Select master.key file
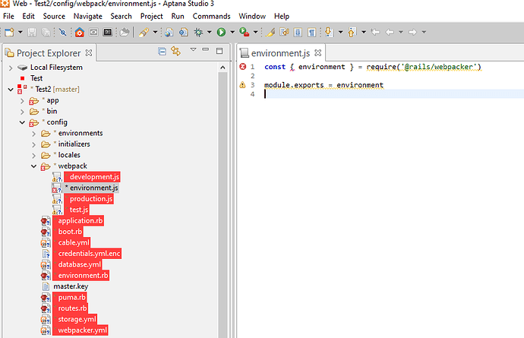 pyautogui.click(x=71, y=286)
